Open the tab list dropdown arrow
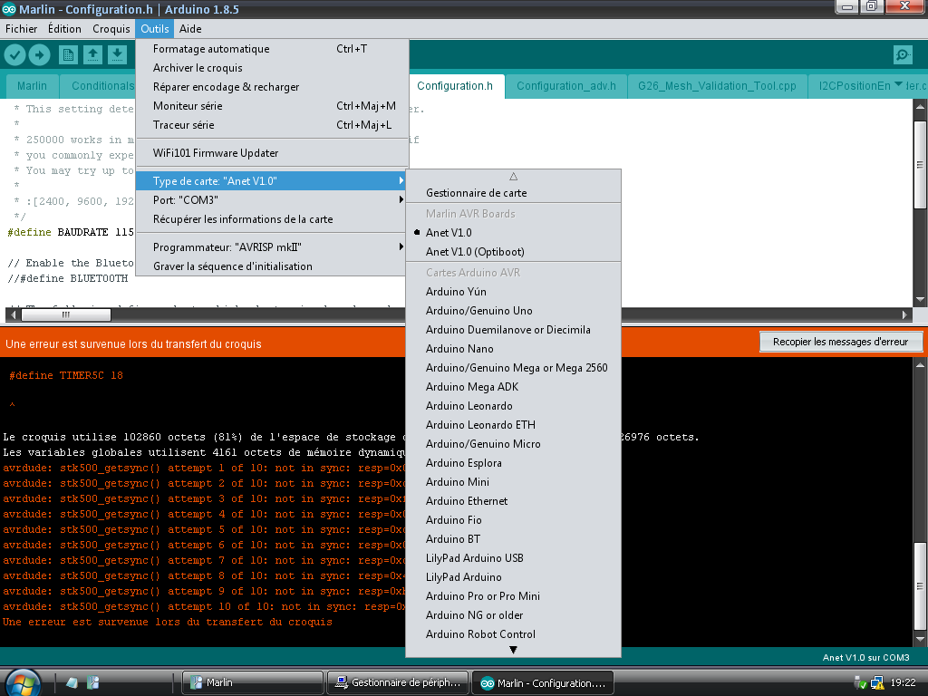This screenshot has height=696, width=928. [x=898, y=84]
